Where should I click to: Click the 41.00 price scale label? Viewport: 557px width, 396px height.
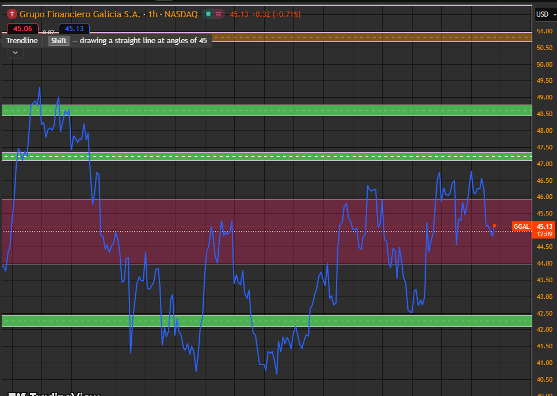click(544, 363)
